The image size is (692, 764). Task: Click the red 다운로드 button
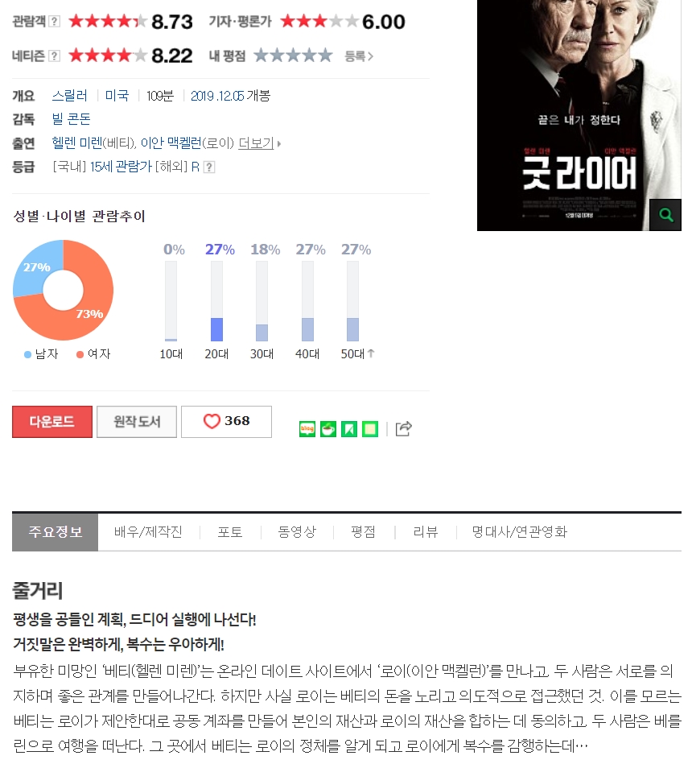coord(52,422)
